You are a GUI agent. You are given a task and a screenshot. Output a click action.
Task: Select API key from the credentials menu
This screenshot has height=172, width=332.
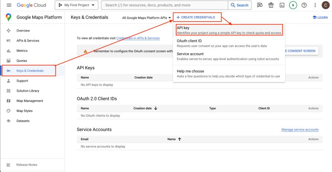[x=229, y=30]
